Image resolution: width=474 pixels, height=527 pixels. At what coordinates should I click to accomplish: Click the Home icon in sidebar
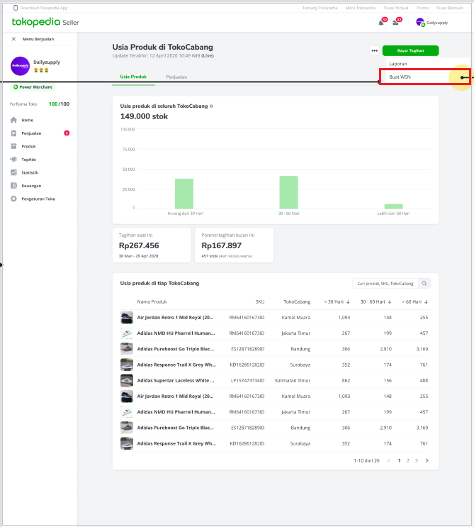click(x=13, y=120)
